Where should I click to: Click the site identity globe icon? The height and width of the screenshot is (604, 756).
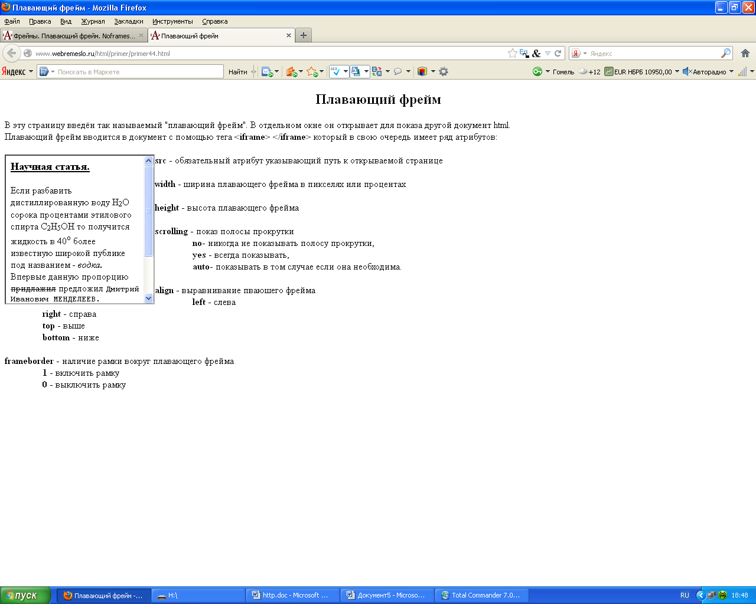click(28, 53)
